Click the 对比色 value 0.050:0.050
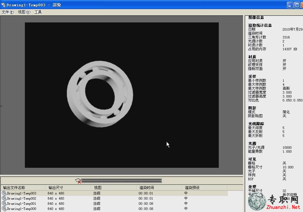 (292, 100)
